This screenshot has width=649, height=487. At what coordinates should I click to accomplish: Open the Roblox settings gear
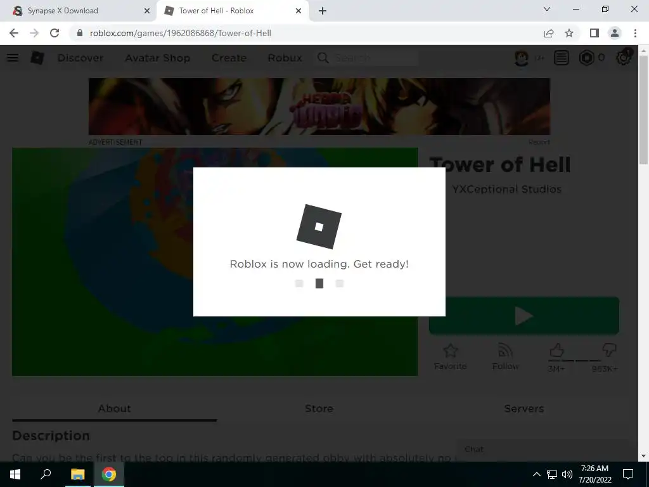624,57
